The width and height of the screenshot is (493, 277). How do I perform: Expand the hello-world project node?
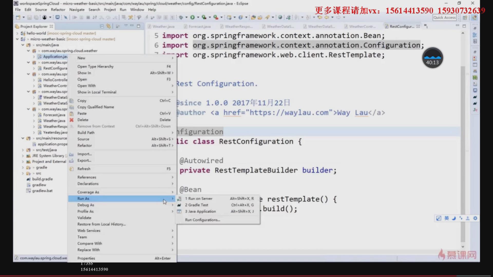17,33
